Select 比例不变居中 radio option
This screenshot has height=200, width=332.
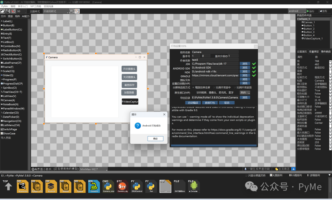tap(214, 87)
